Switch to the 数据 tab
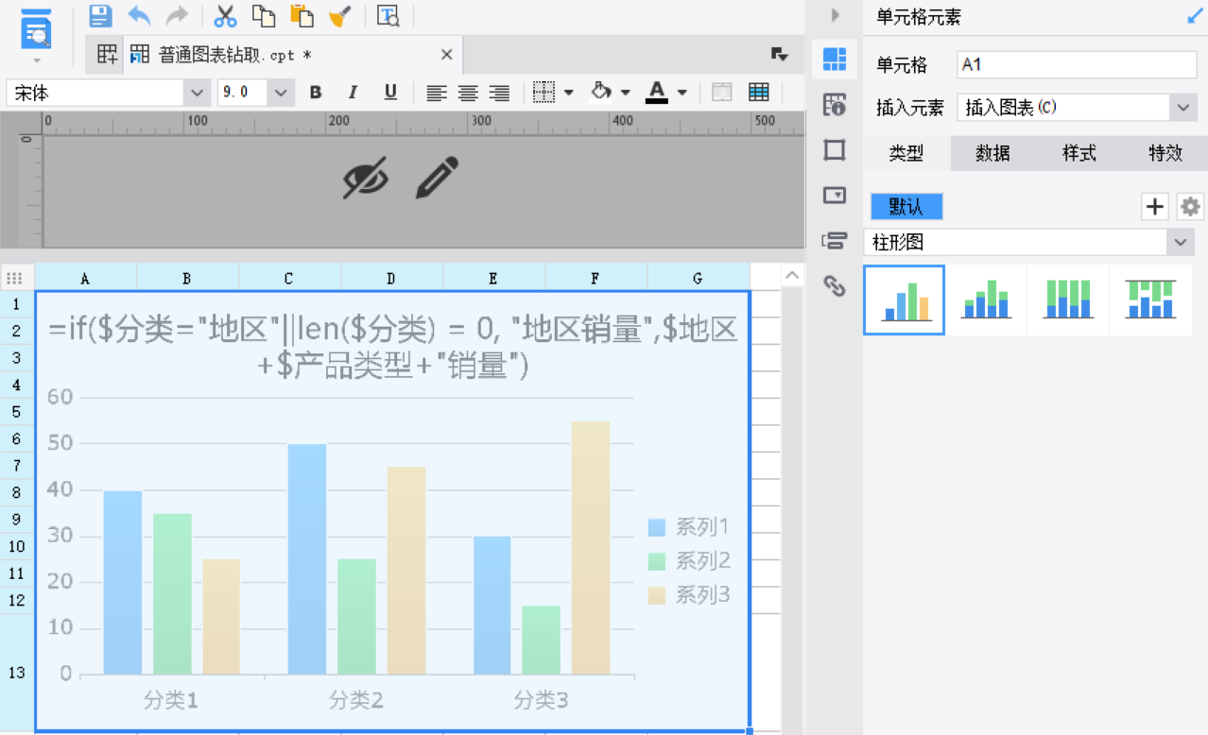Screen dimensions: 1208x735 [x=992, y=154]
